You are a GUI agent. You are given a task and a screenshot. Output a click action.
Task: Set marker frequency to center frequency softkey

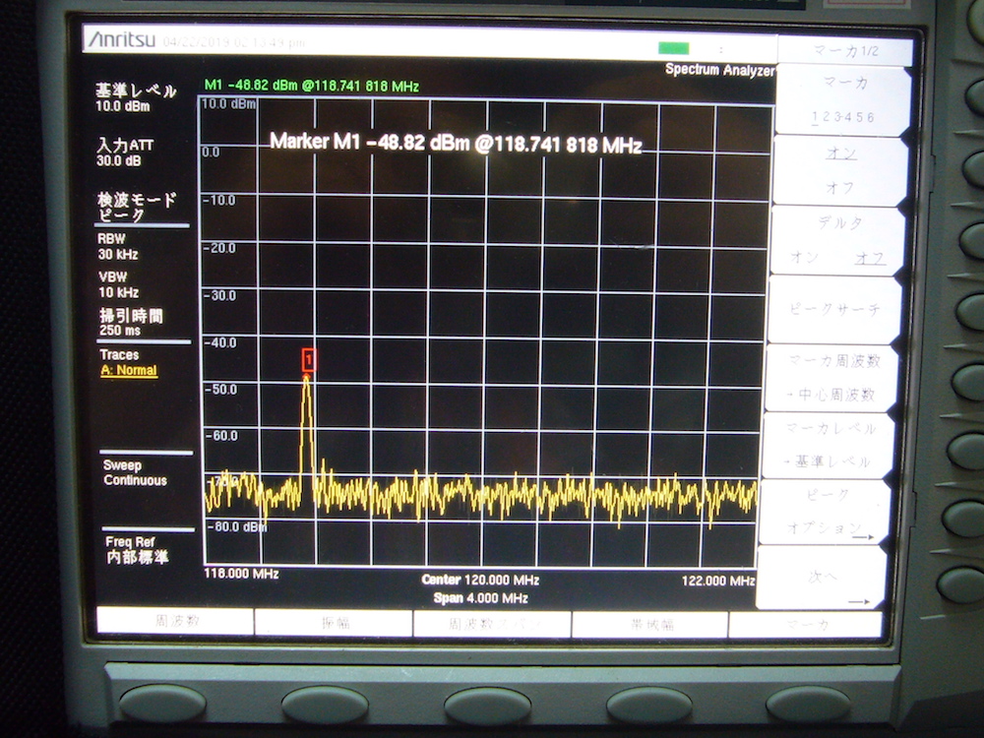coord(835,378)
